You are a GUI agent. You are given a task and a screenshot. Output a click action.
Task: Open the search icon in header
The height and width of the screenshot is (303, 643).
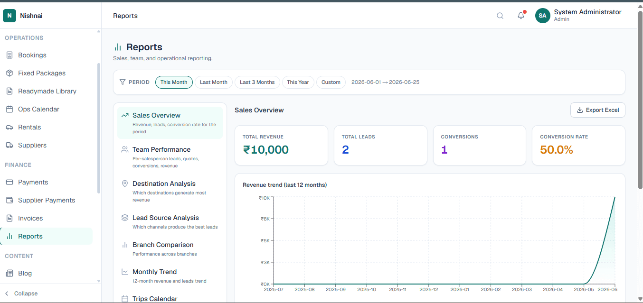pyautogui.click(x=500, y=16)
